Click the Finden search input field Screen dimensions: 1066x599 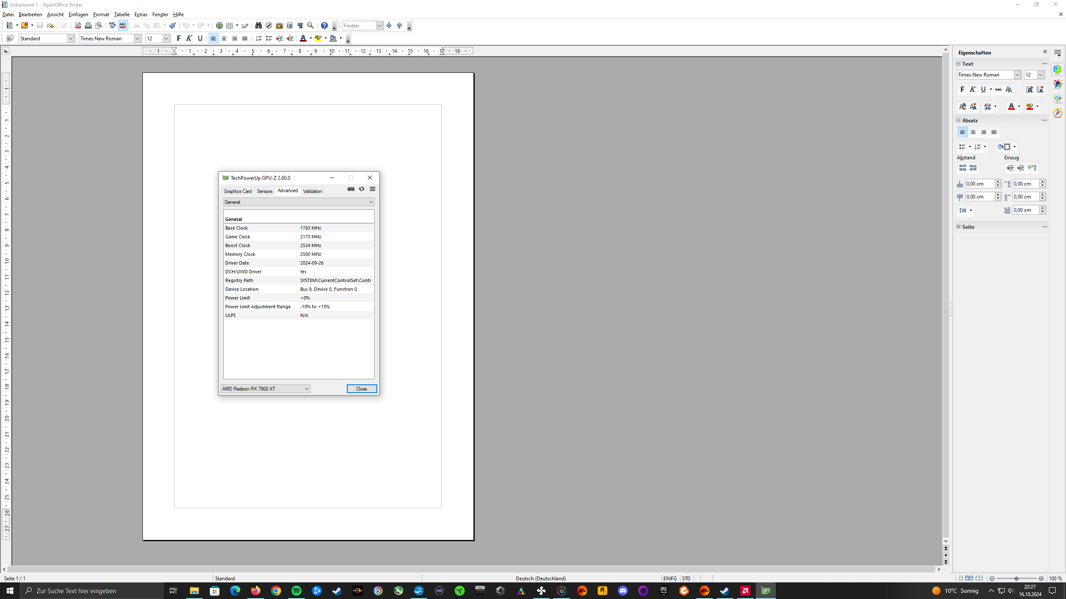[x=359, y=25]
